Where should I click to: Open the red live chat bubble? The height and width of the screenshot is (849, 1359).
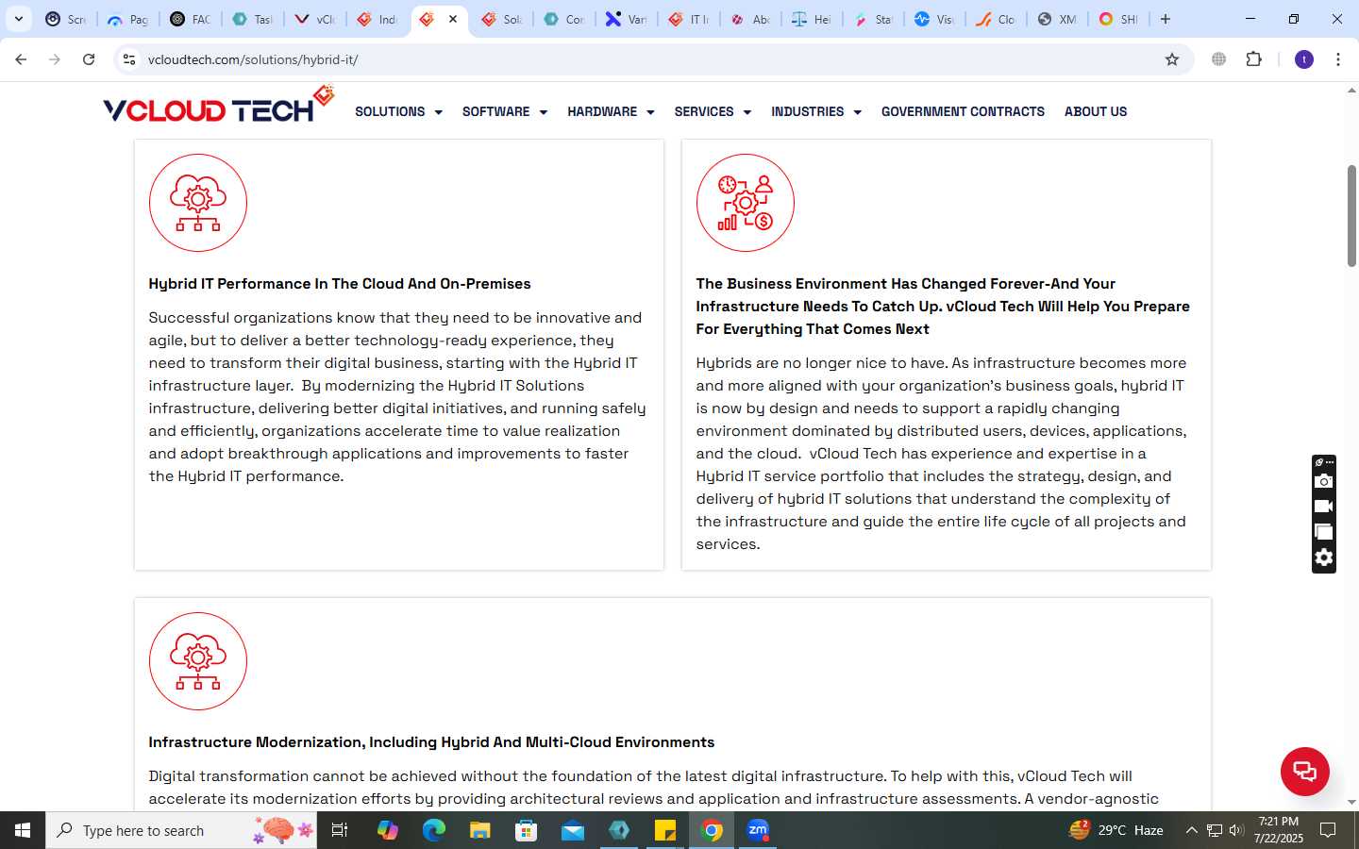[x=1304, y=771]
